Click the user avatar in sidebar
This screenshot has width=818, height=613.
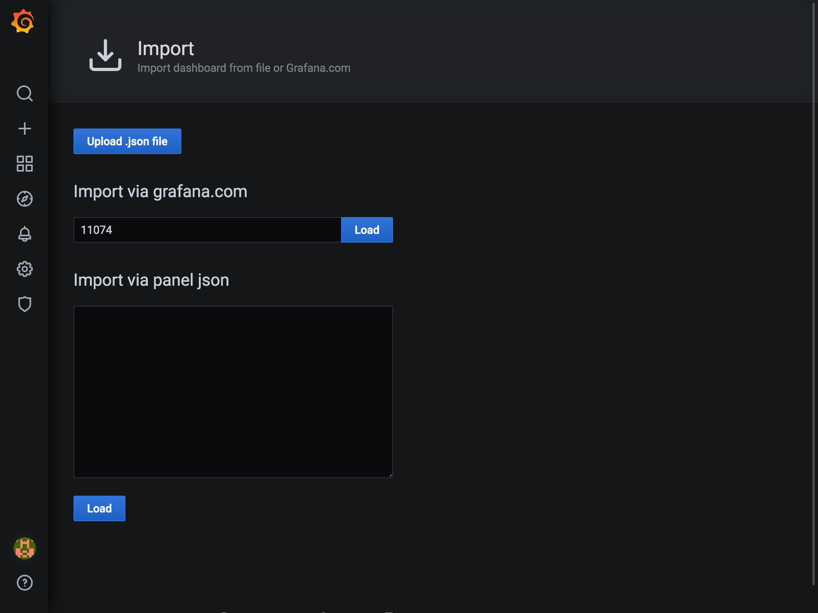point(24,548)
